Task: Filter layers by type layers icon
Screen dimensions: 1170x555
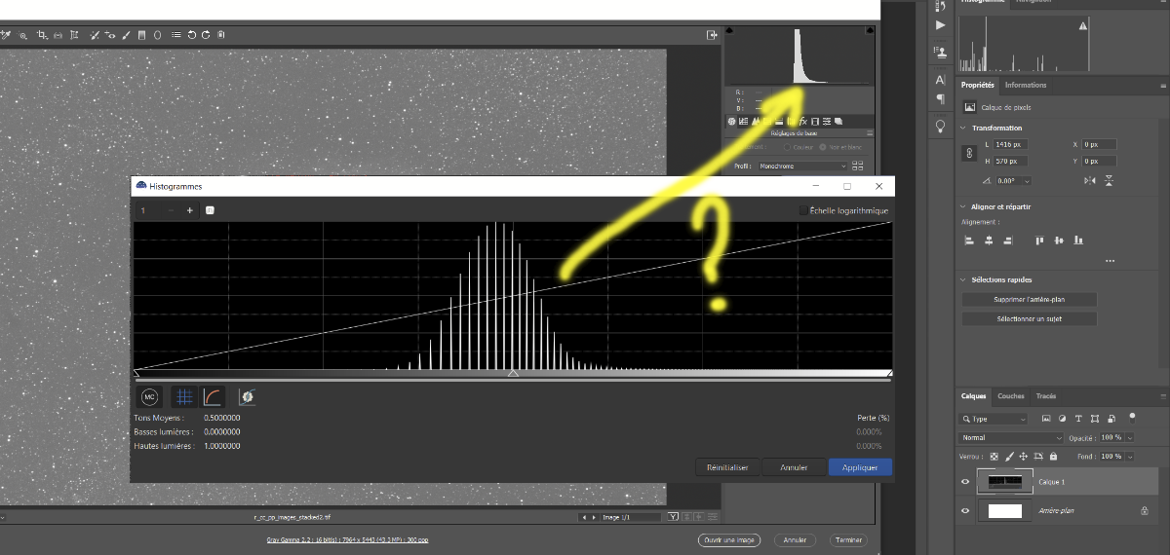Action: point(1078,419)
